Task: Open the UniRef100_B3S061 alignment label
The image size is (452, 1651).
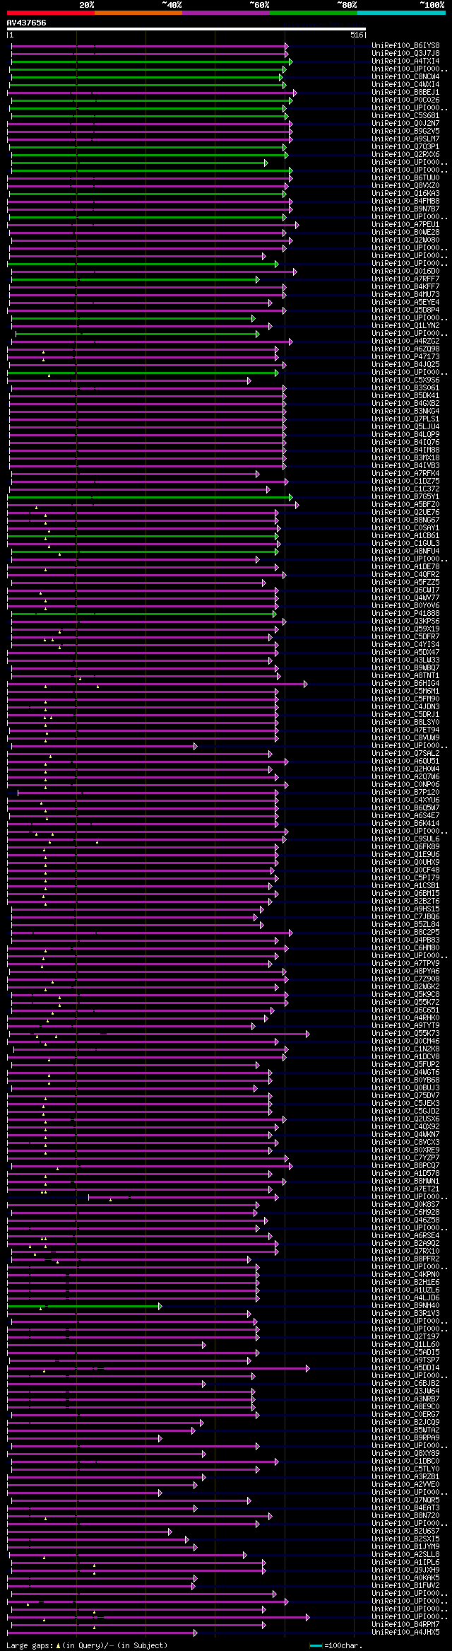Action: click(x=405, y=387)
